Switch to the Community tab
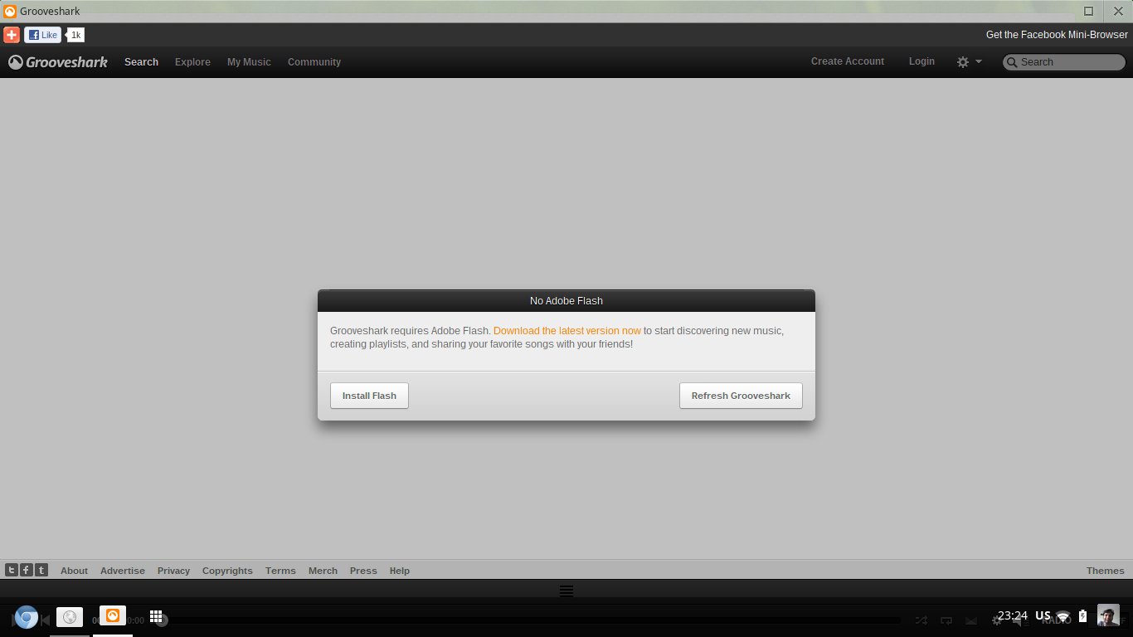This screenshot has width=1133, height=637. pyautogui.click(x=314, y=62)
